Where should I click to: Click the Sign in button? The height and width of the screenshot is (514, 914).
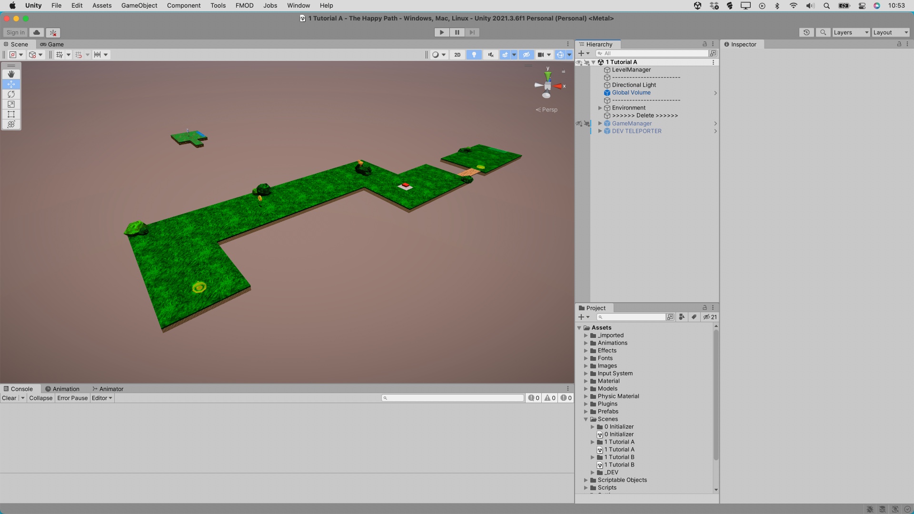(15, 32)
